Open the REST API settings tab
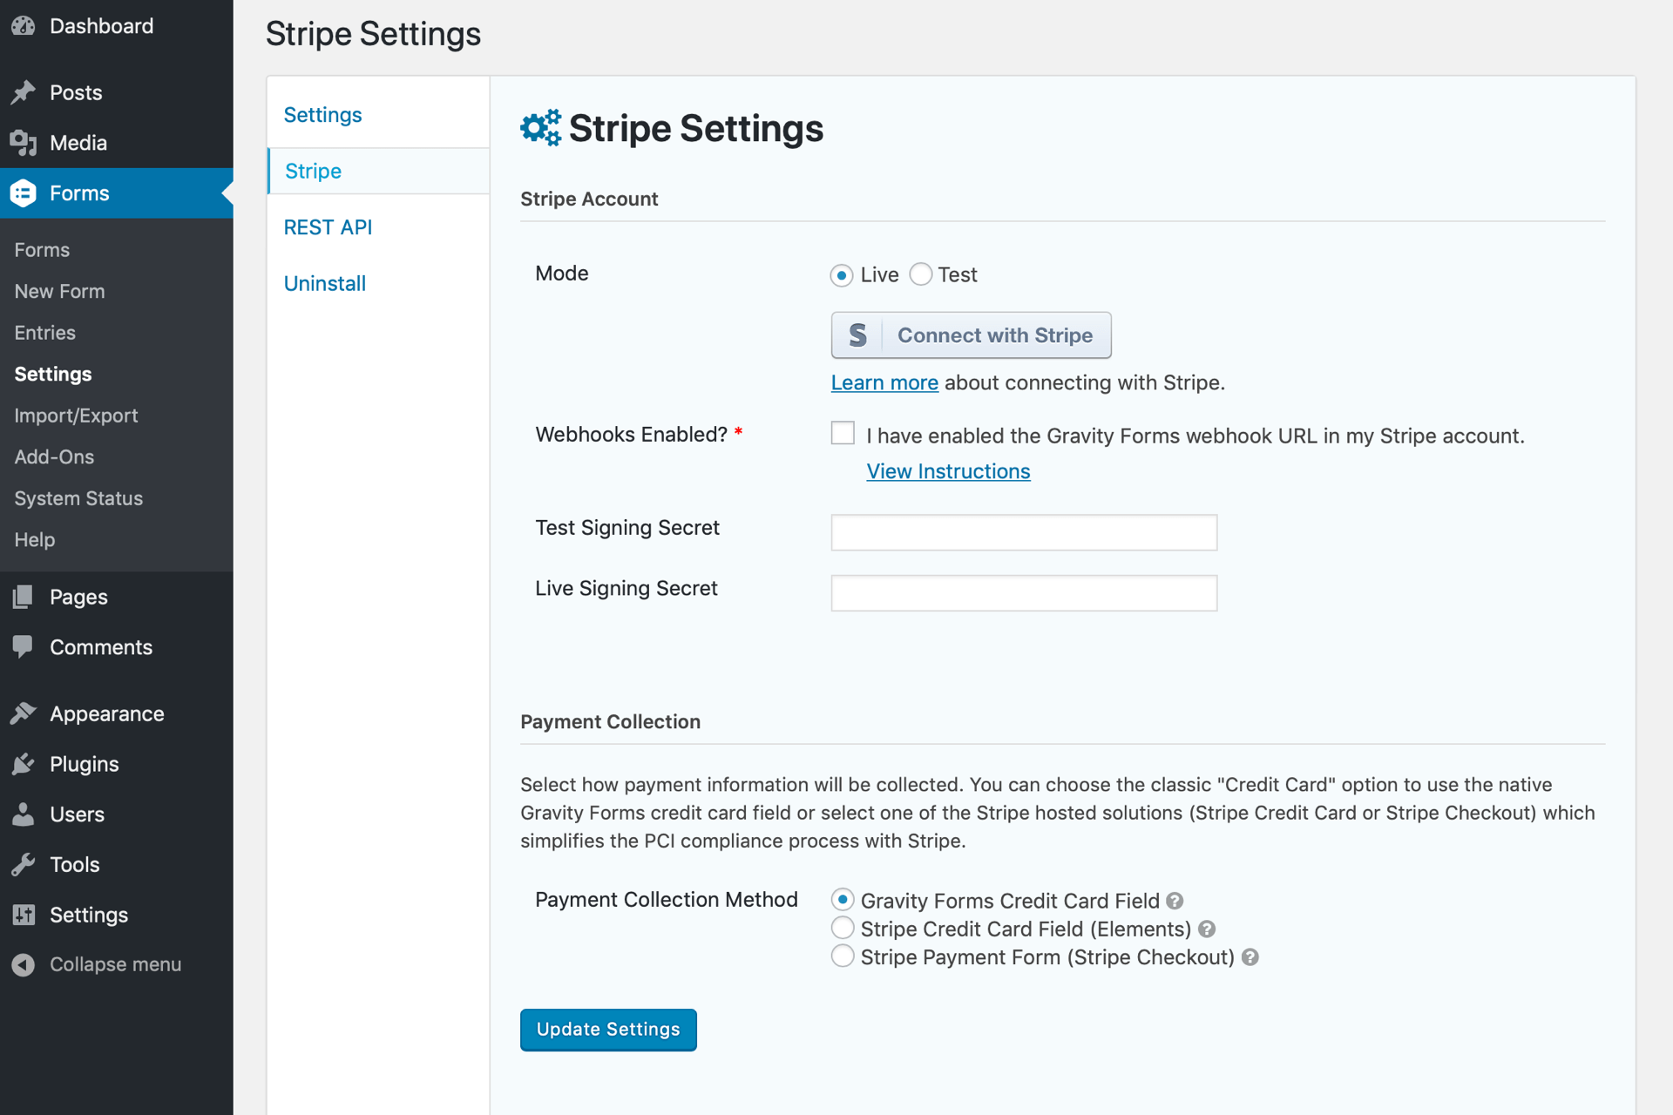The image size is (1673, 1115). tap(328, 227)
